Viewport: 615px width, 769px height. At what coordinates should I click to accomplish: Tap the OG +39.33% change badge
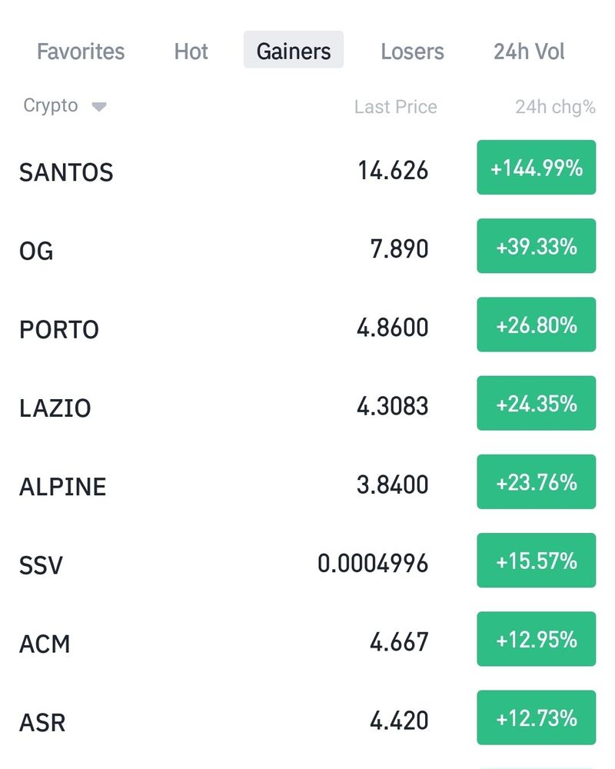pyautogui.click(x=536, y=246)
